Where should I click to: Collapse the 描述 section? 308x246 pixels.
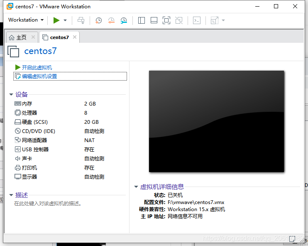point(11,195)
